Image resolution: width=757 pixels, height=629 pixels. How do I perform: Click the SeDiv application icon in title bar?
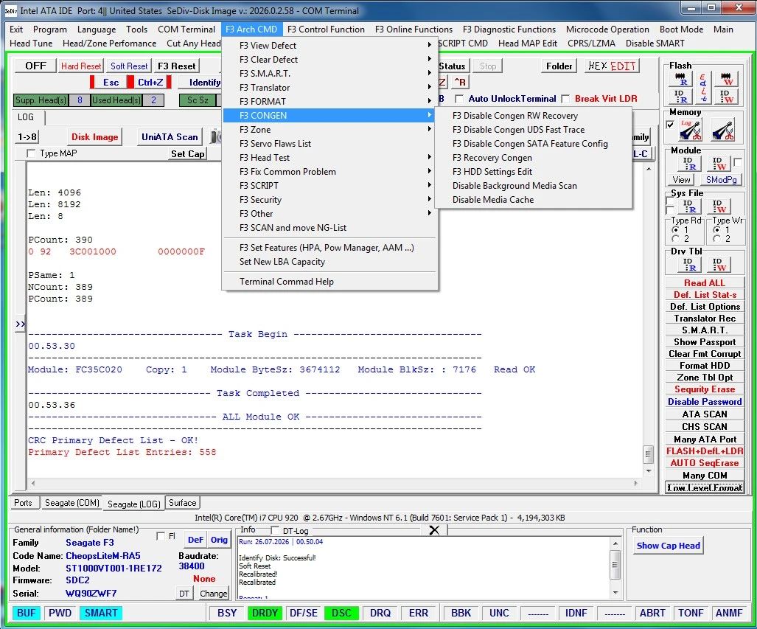[x=10, y=10]
